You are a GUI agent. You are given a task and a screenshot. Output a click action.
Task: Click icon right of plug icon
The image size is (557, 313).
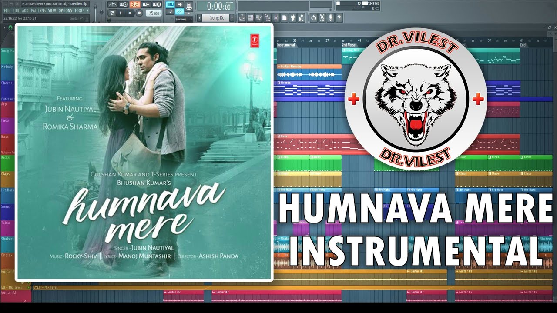coord(301,18)
